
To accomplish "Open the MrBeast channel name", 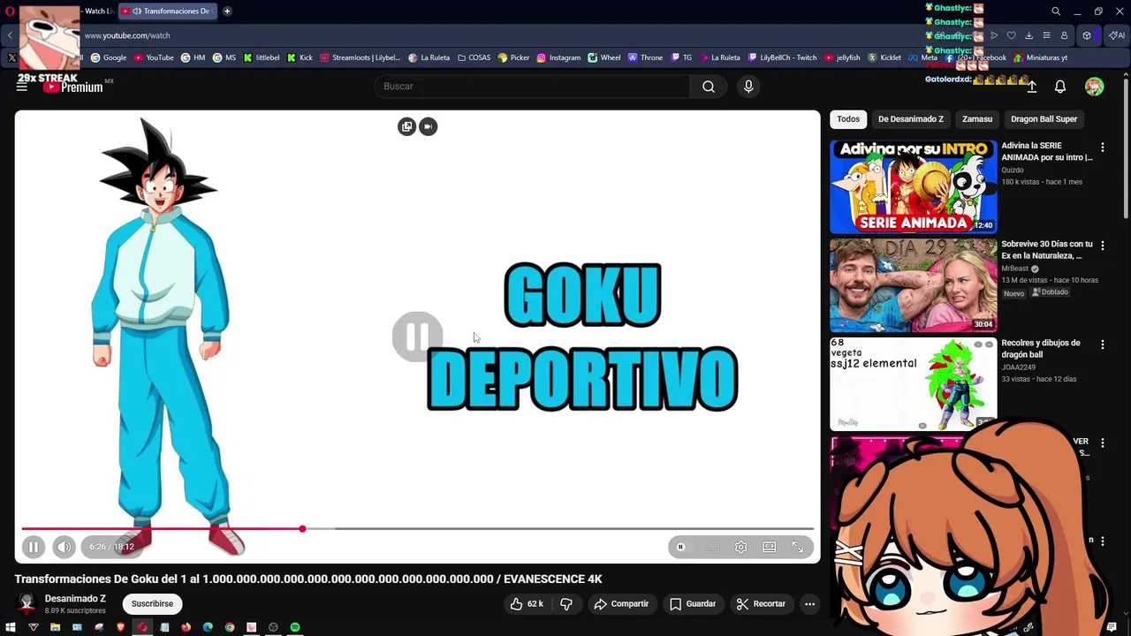I will pos(1014,269).
